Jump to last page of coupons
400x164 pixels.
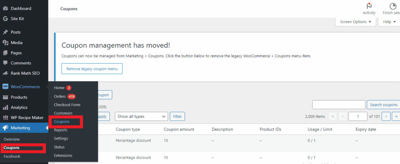[396, 117]
